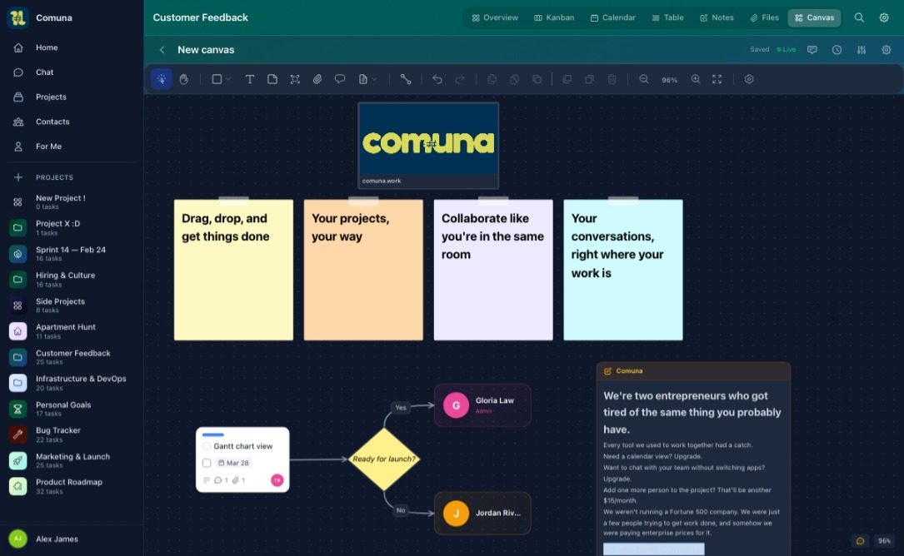Add a project with the plus icon
The width and height of the screenshot is (904, 556).
click(17, 177)
